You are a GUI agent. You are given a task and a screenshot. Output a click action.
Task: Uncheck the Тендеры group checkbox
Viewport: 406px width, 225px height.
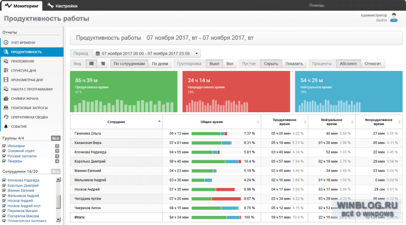pos(4,161)
